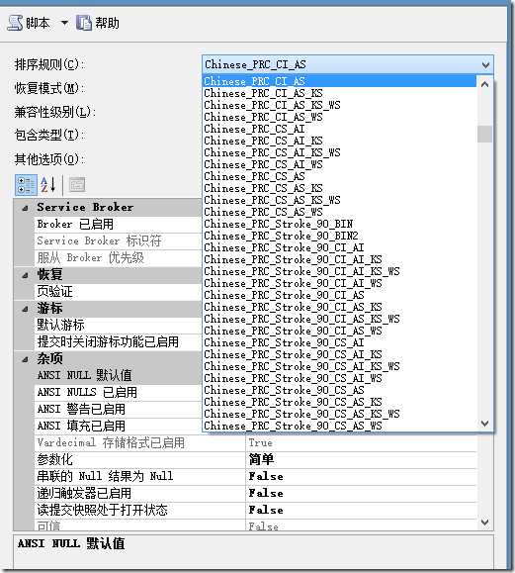This screenshot has height=573, width=515.
Task: Select Chinese_PRC_CS_AI_KS collation
Action: click(x=339, y=141)
